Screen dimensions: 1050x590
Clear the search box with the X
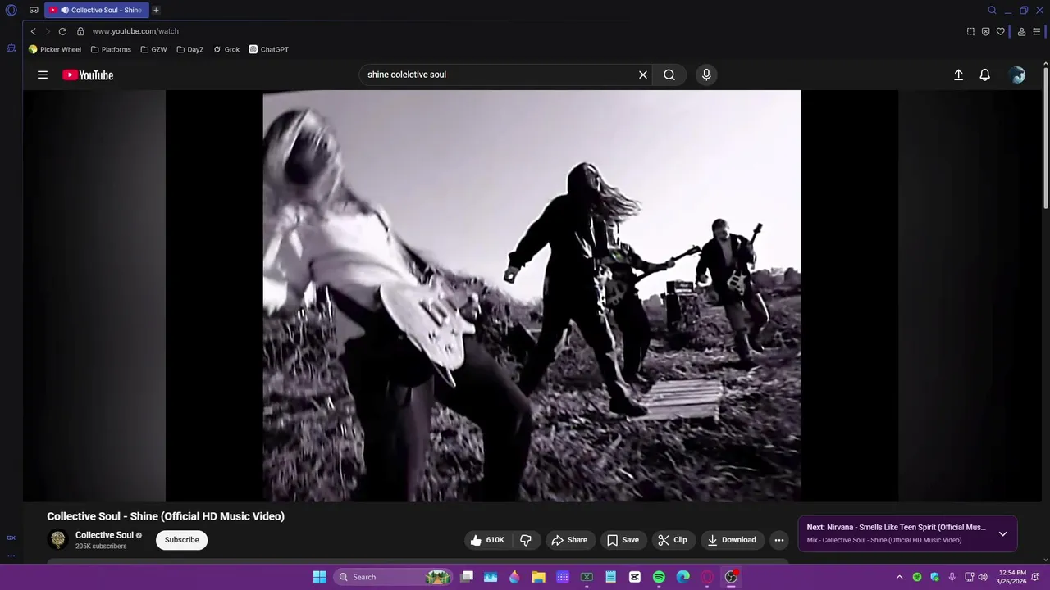[x=643, y=75]
